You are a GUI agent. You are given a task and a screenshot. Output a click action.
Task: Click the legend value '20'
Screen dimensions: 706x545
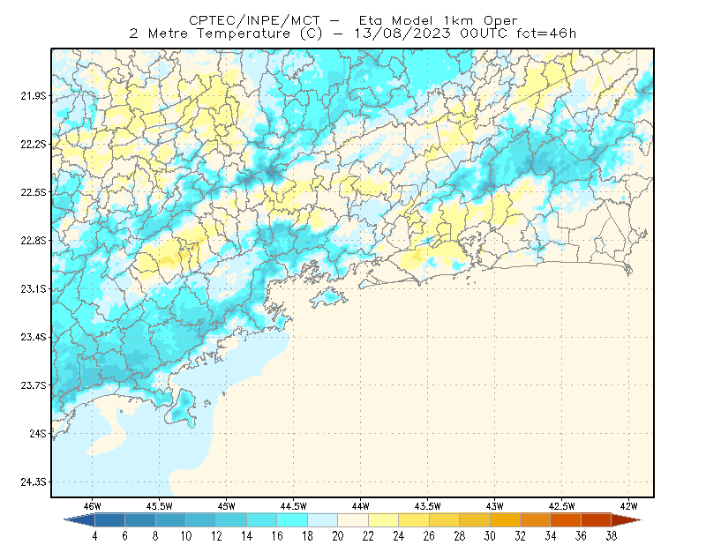(x=338, y=536)
